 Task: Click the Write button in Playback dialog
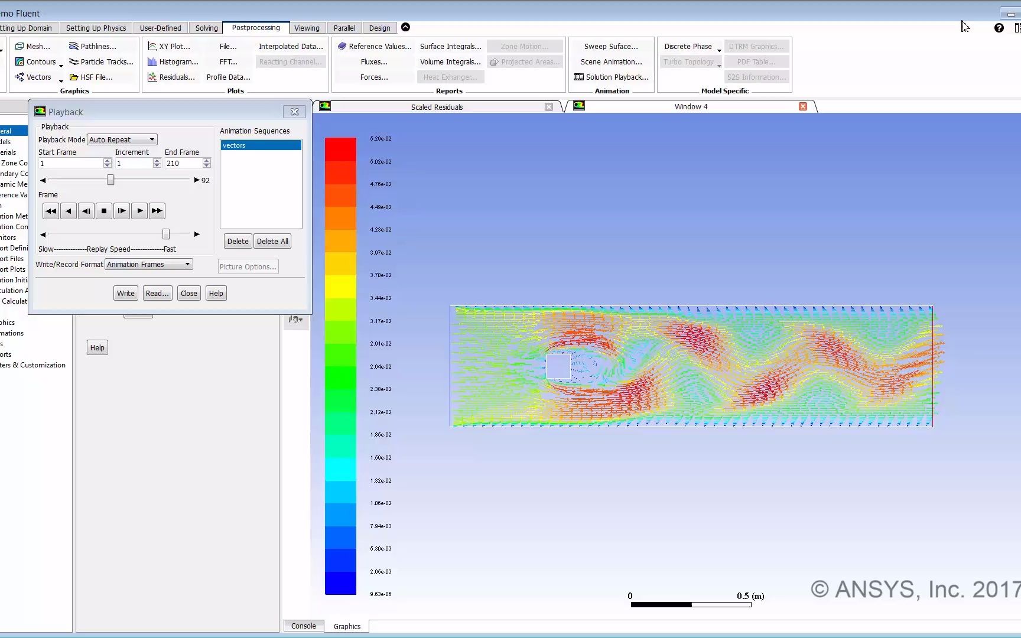125,293
